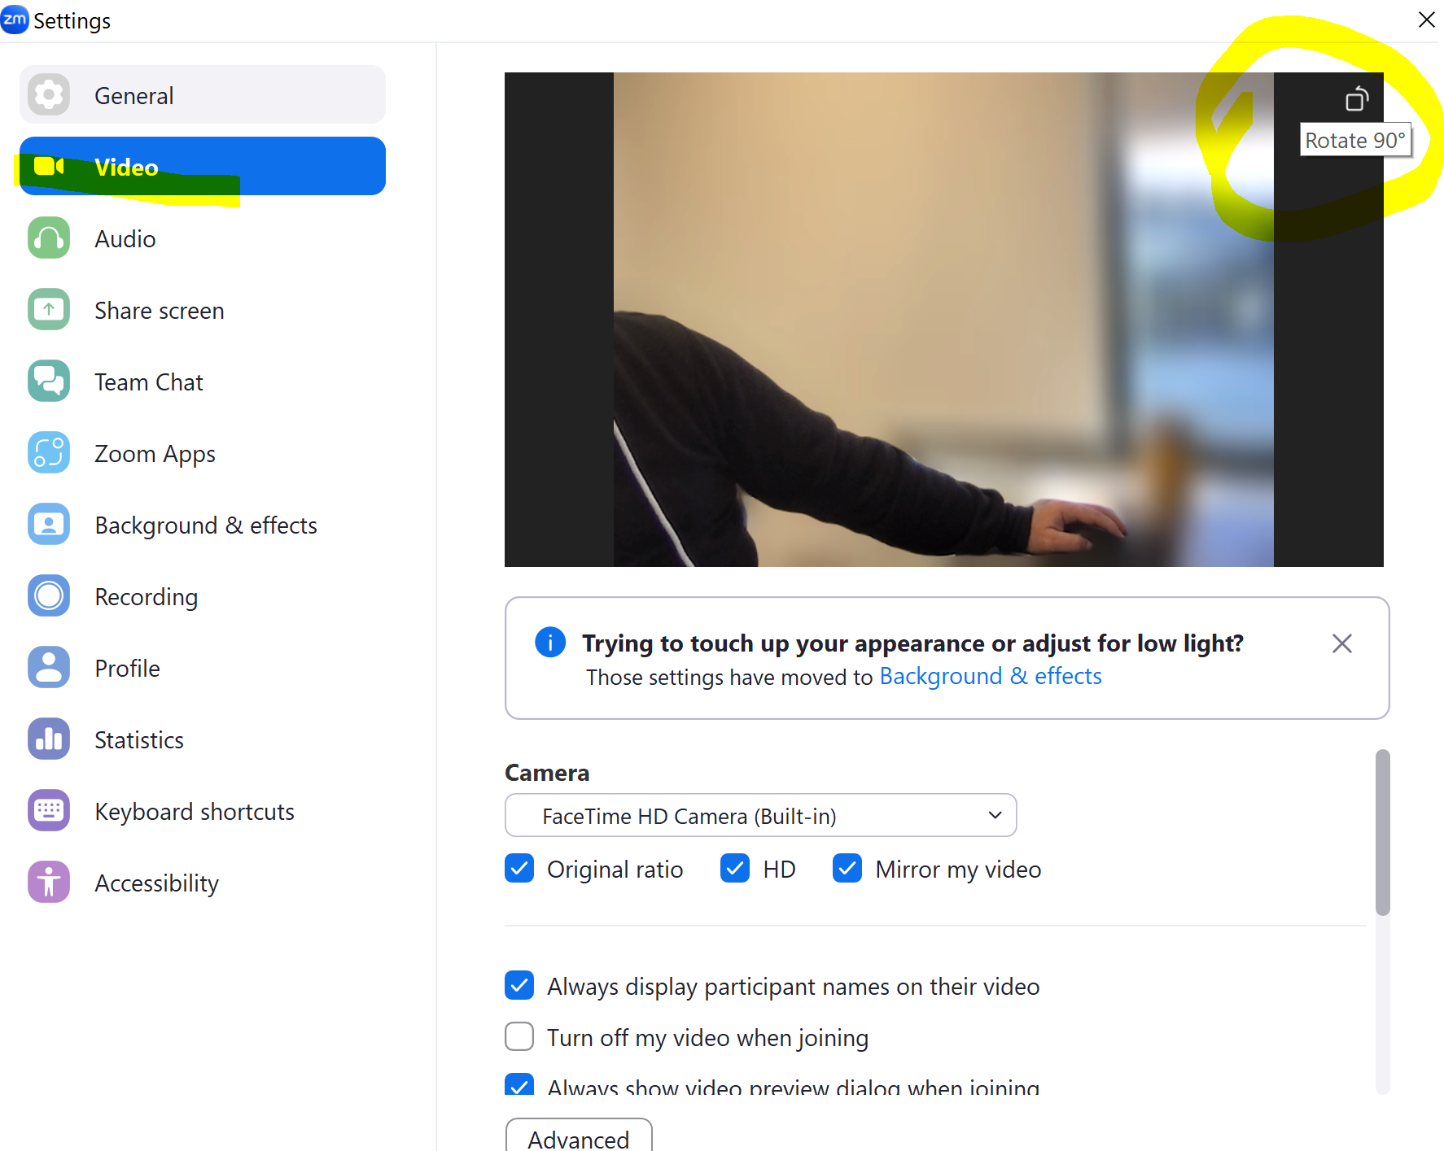Click the blue info icon in the notice
Screen dimensions: 1444x1151
click(550, 643)
